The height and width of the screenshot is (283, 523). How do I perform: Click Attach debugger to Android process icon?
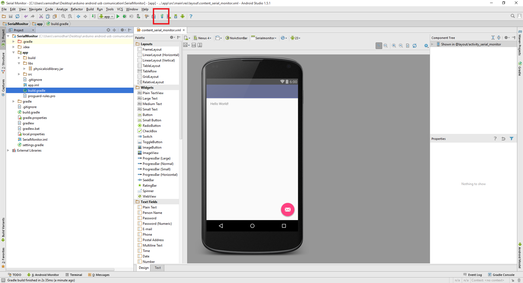click(x=138, y=16)
